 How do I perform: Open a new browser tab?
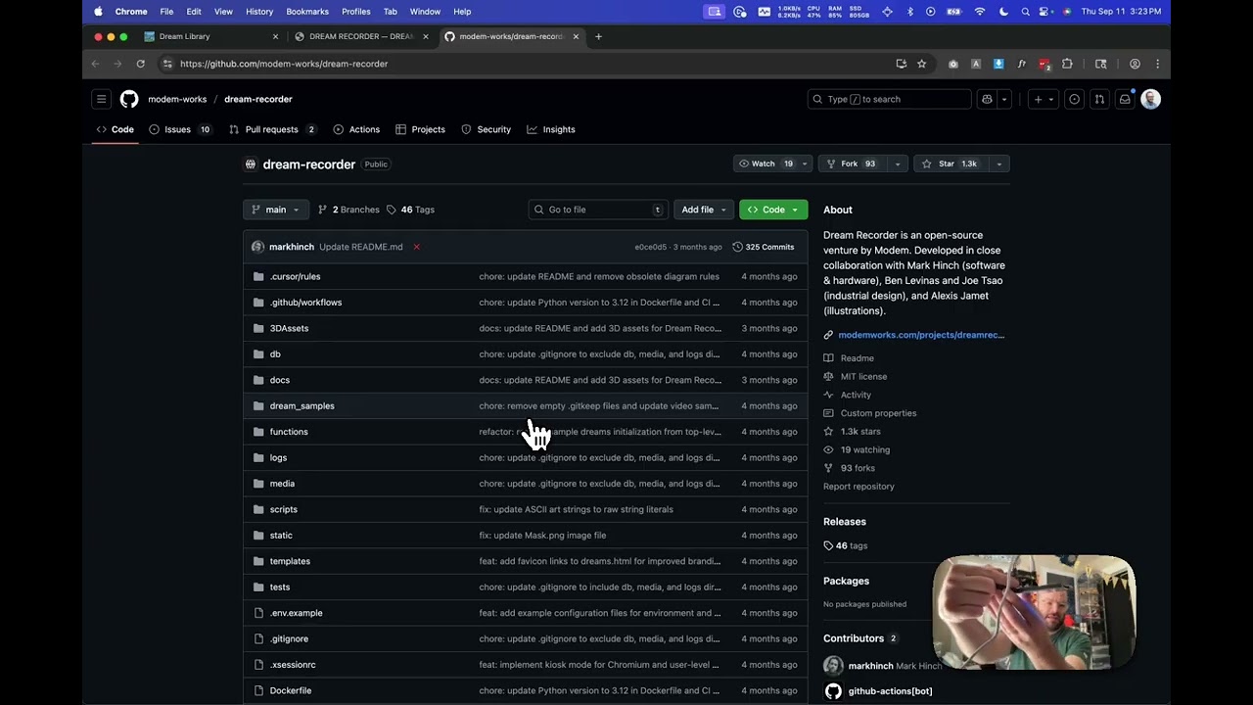click(598, 36)
